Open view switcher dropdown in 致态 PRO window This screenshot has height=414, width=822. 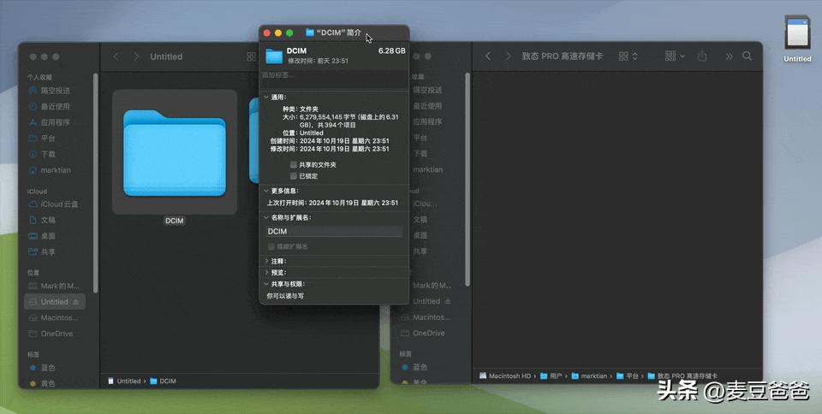pyautogui.click(x=628, y=56)
